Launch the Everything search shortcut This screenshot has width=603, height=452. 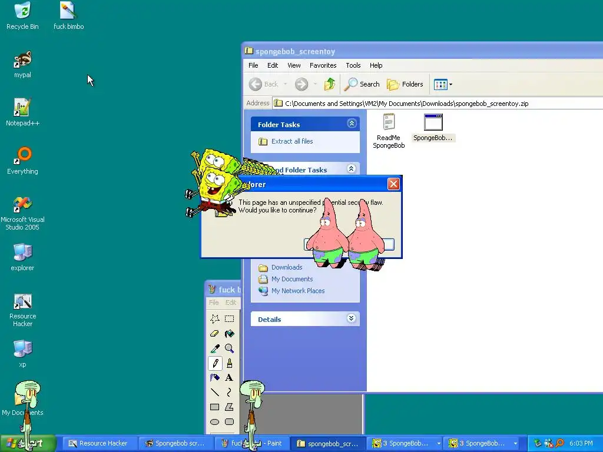(x=22, y=161)
